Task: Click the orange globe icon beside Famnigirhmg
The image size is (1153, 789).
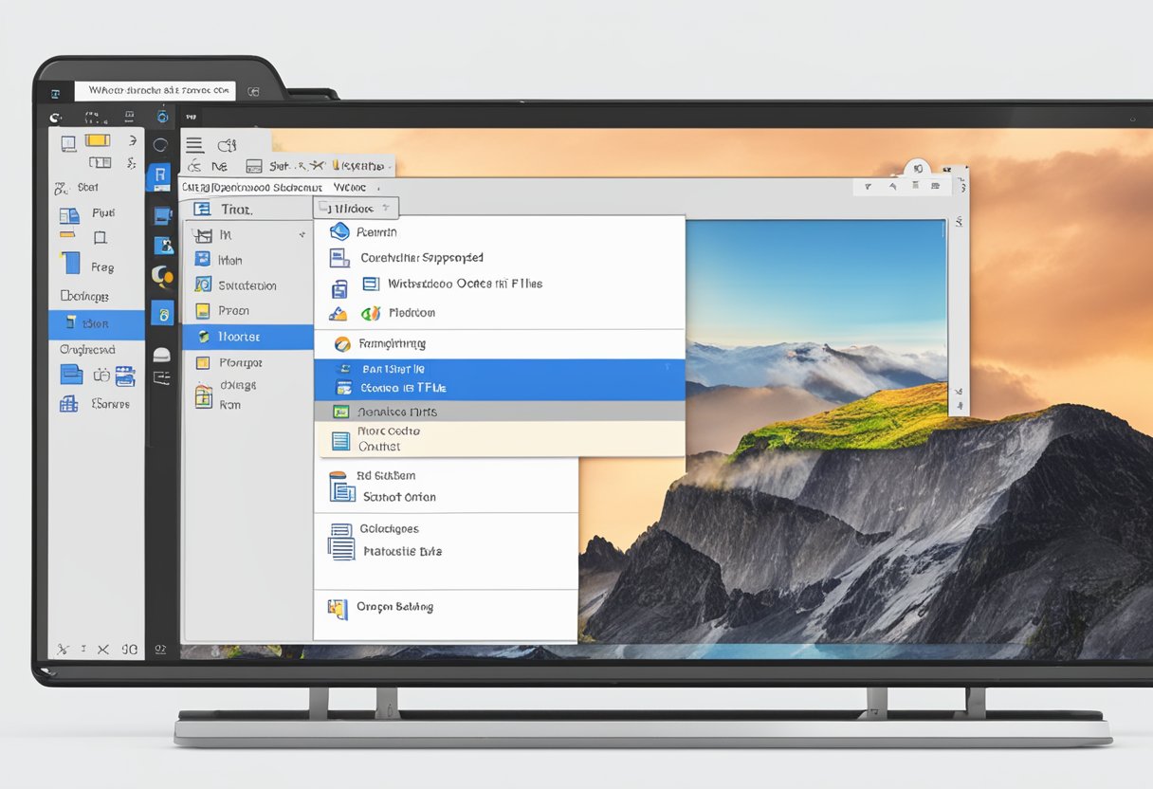Action: [x=340, y=343]
